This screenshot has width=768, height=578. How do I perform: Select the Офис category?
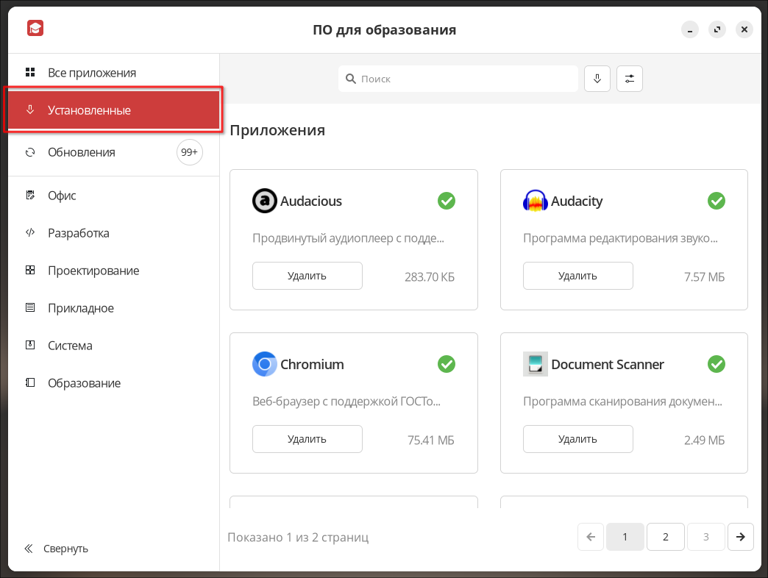pos(62,196)
